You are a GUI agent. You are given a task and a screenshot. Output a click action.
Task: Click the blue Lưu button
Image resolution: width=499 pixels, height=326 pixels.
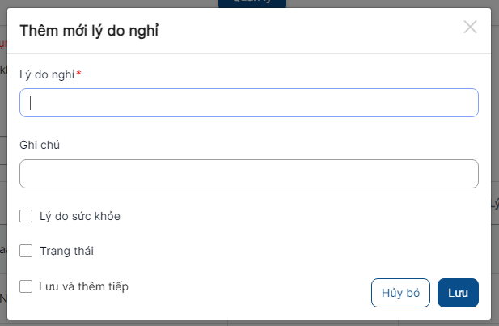point(458,293)
